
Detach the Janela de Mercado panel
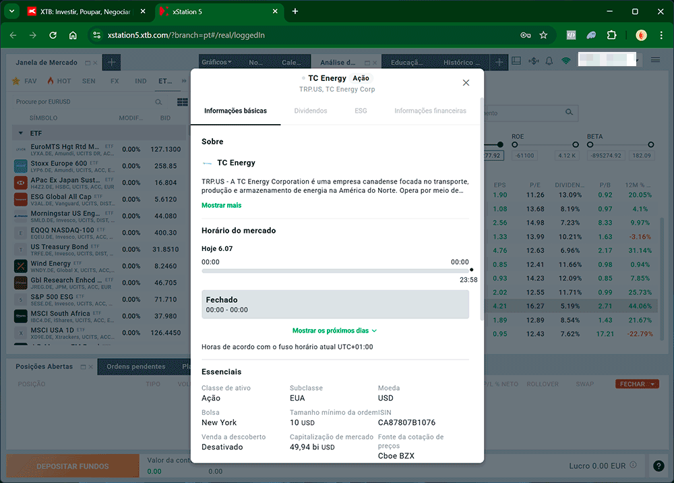tap(87, 63)
